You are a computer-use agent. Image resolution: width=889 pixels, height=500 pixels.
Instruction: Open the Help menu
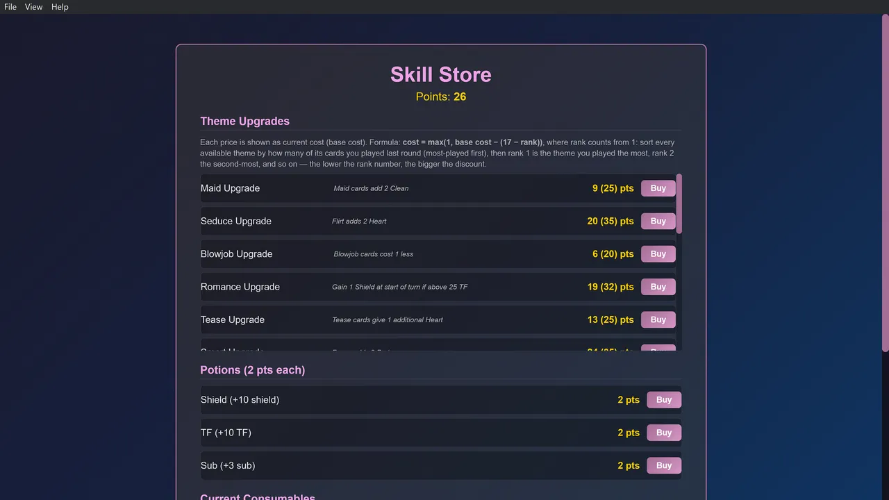(x=60, y=7)
